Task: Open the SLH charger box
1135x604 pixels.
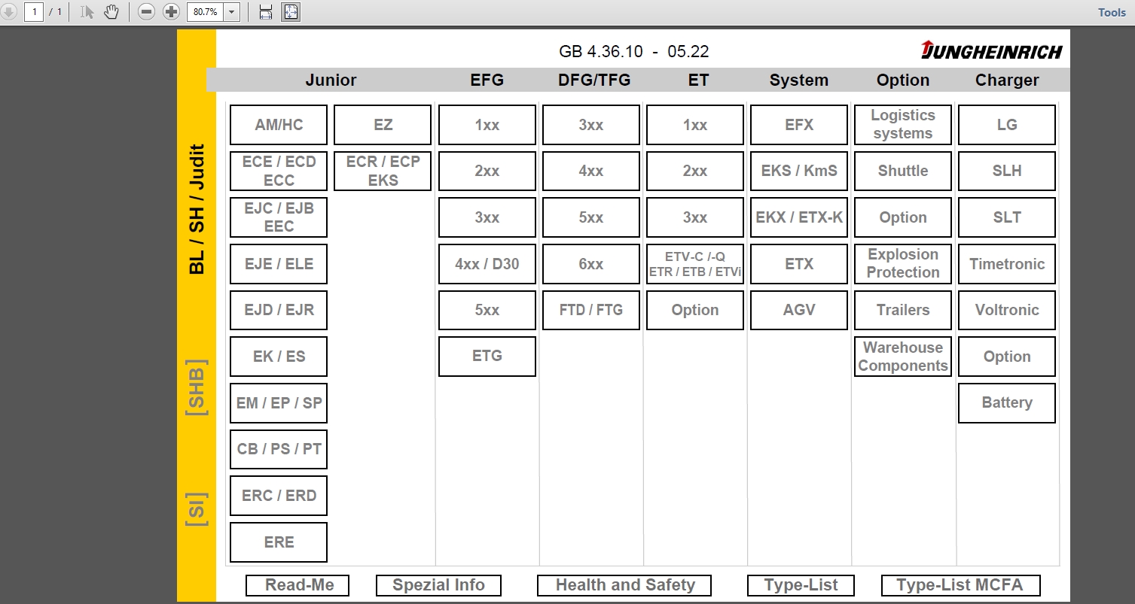Action: point(1007,171)
